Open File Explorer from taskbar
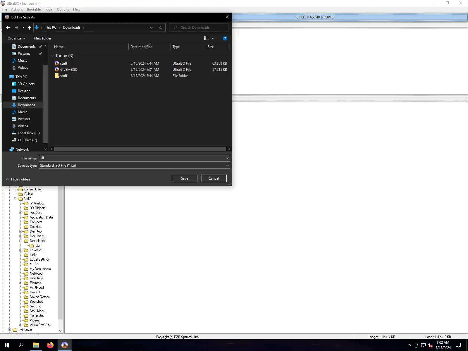 click(36, 345)
